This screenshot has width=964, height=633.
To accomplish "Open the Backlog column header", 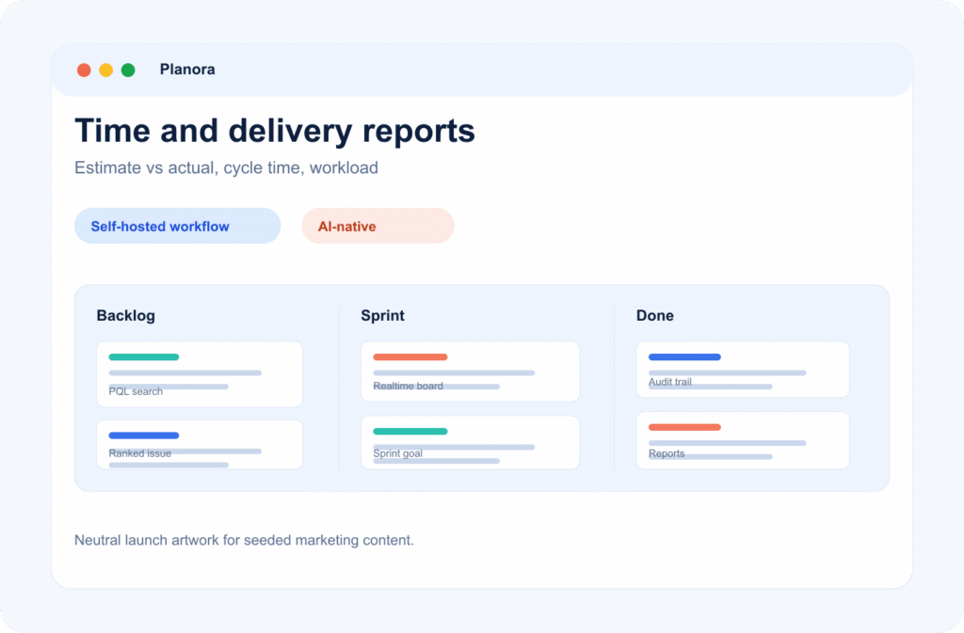I will pyautogui.click(x=126, y=316).
